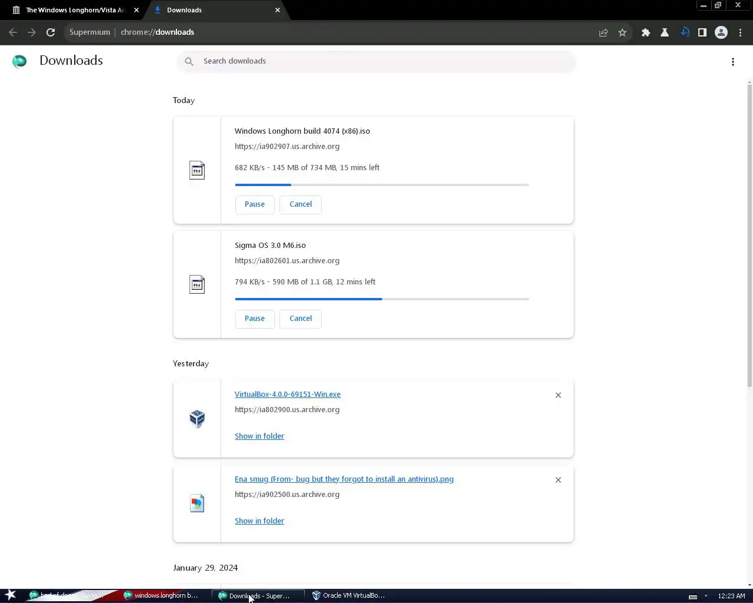Click the Windows Longhorn download progress bar

[x=382, y=185]
